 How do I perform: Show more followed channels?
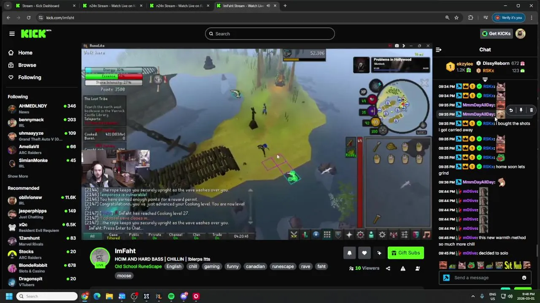18,176
